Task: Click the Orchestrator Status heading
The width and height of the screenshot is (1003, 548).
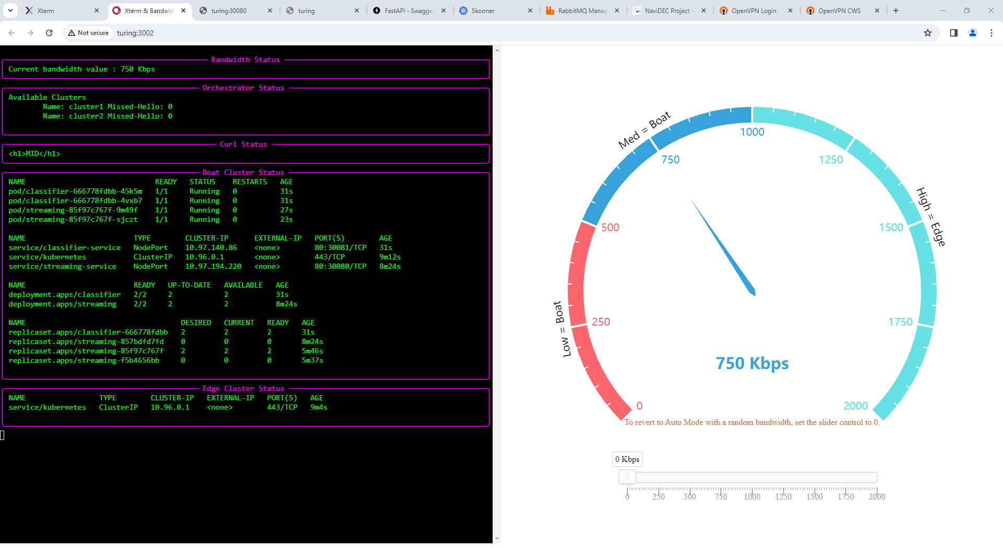Action: (243, 88)
